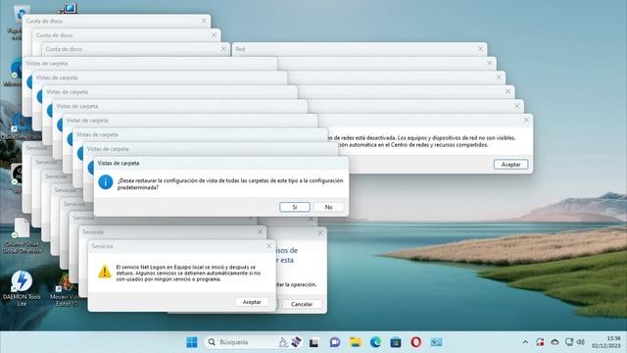Screen dimensions: 627x353
Task: Select the DAEMON Tools Lite desktop icon
Action: tap(22, 287)
